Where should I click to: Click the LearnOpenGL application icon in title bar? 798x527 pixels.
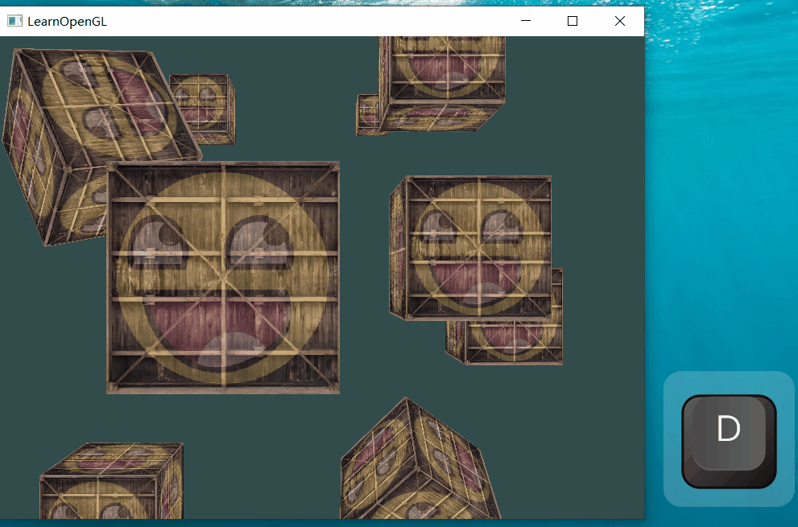click(14, 21)
